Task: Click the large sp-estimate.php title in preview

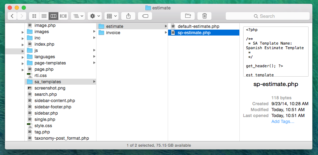Action: tap(276, 84)
